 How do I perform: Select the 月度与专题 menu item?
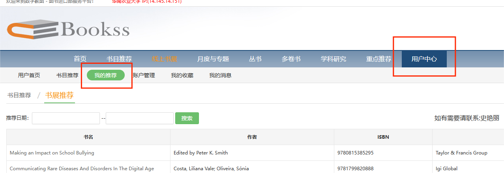point(213,59)
